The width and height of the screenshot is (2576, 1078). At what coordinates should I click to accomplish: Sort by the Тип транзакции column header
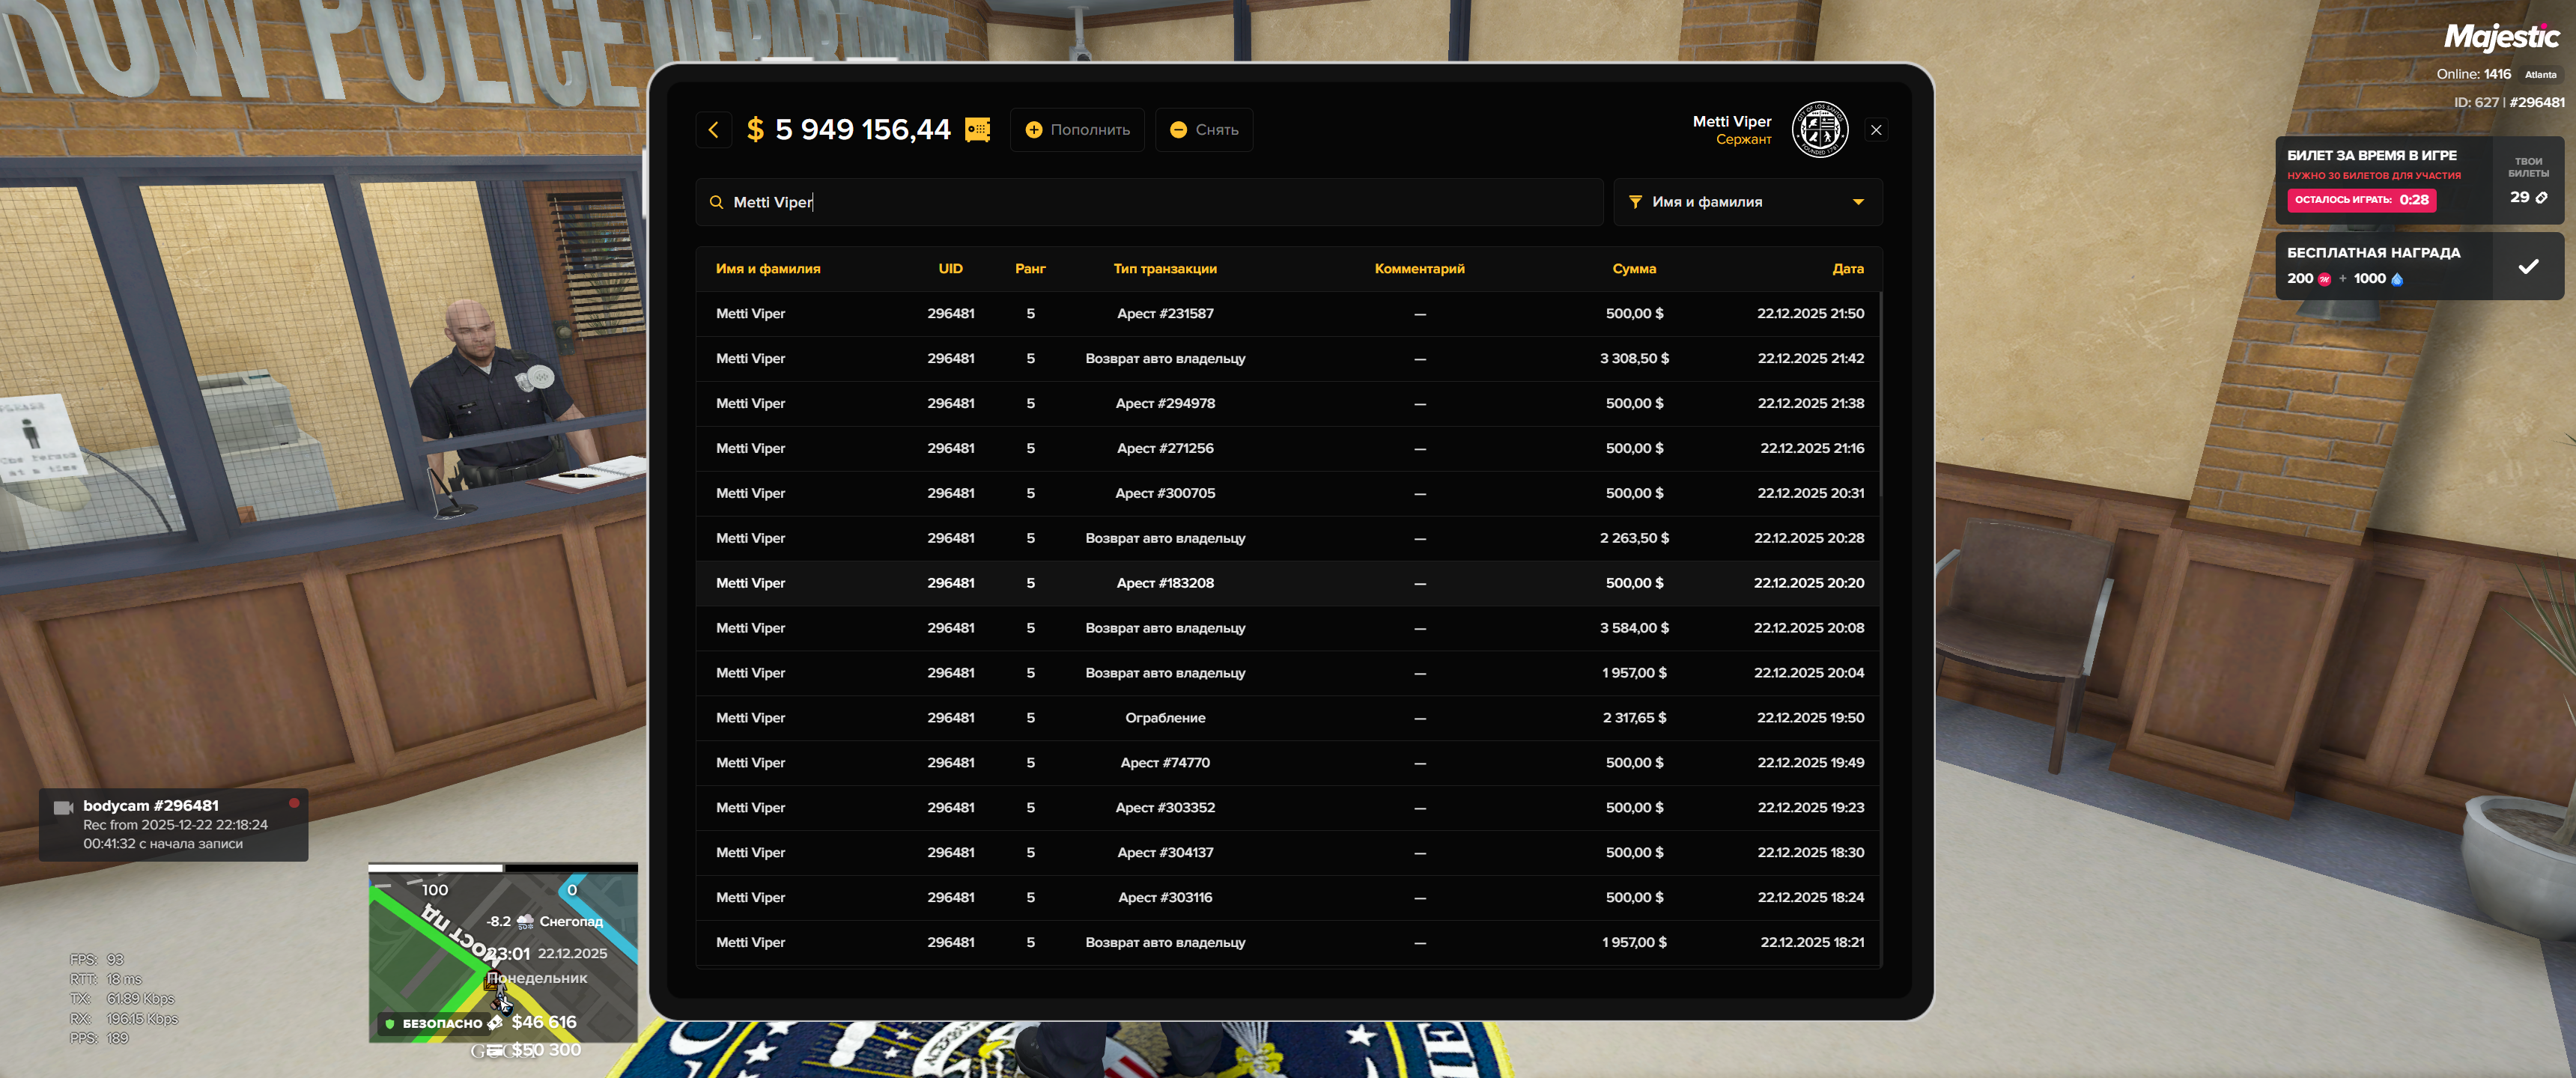(x=1165, y=269)
